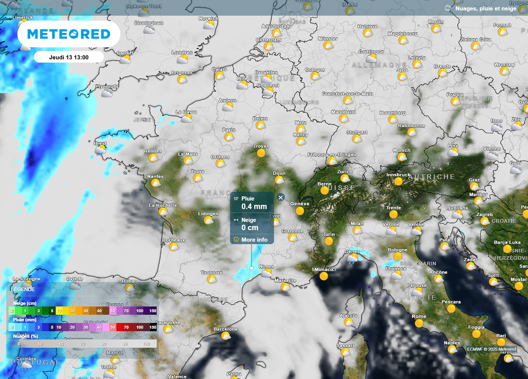528x379 pixels.
Task: Click the white location marker near Nîmes
Action: 251,268
